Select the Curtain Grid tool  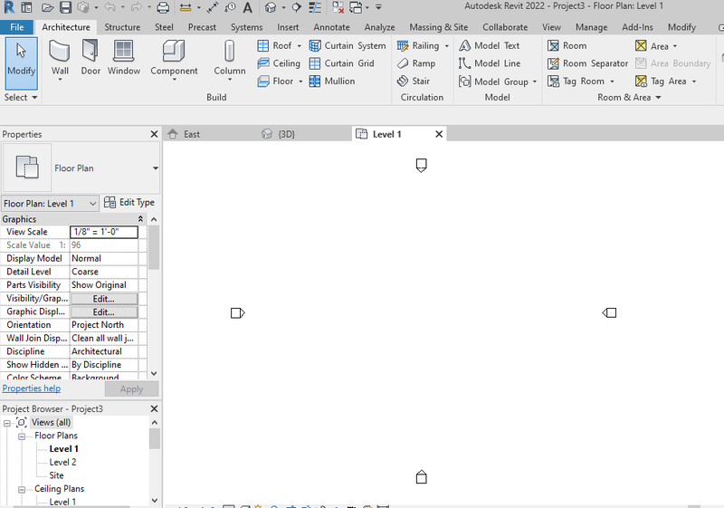[x=341, y=63]
